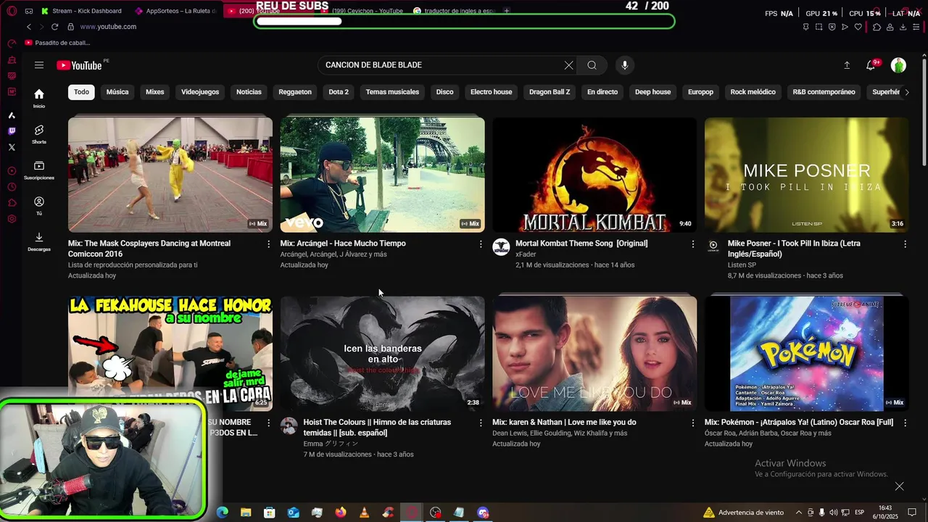
Task: Open VLC media player from taskbar
Action: click(x=364, y=513)
